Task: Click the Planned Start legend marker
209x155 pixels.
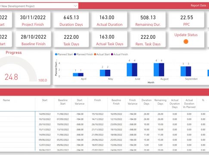Action: pyautogui.click(x=56, y=54)
